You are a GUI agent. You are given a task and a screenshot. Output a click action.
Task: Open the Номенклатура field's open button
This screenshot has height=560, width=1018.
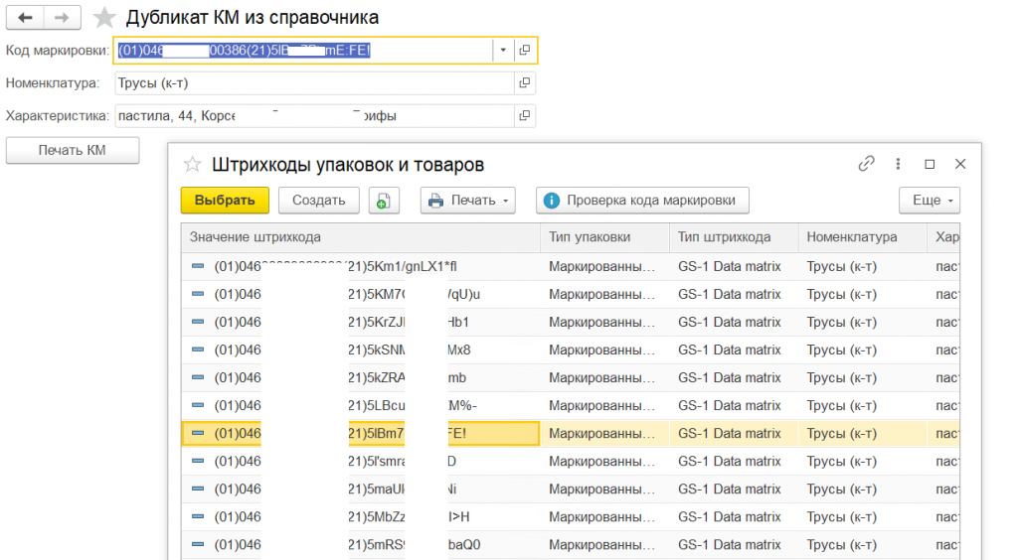tap(525, 83)
